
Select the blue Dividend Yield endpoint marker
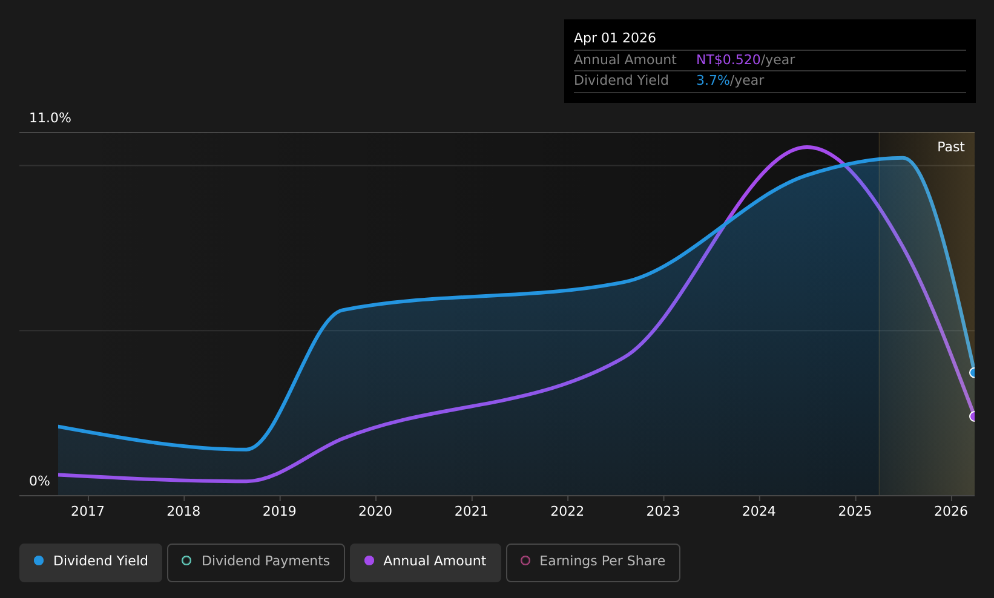tap(973, 372)
